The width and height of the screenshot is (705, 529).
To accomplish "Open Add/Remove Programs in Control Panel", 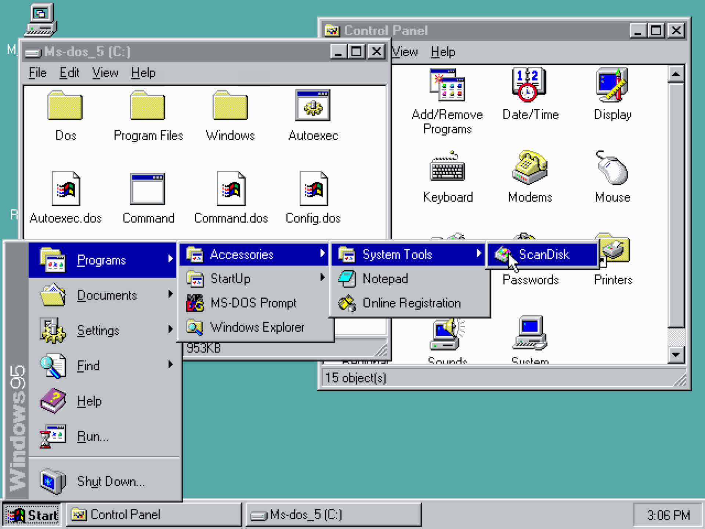I will click(447, 85).
